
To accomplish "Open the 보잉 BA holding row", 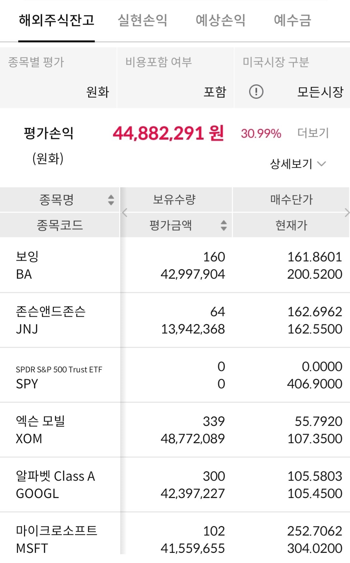I will click(60, 265).
